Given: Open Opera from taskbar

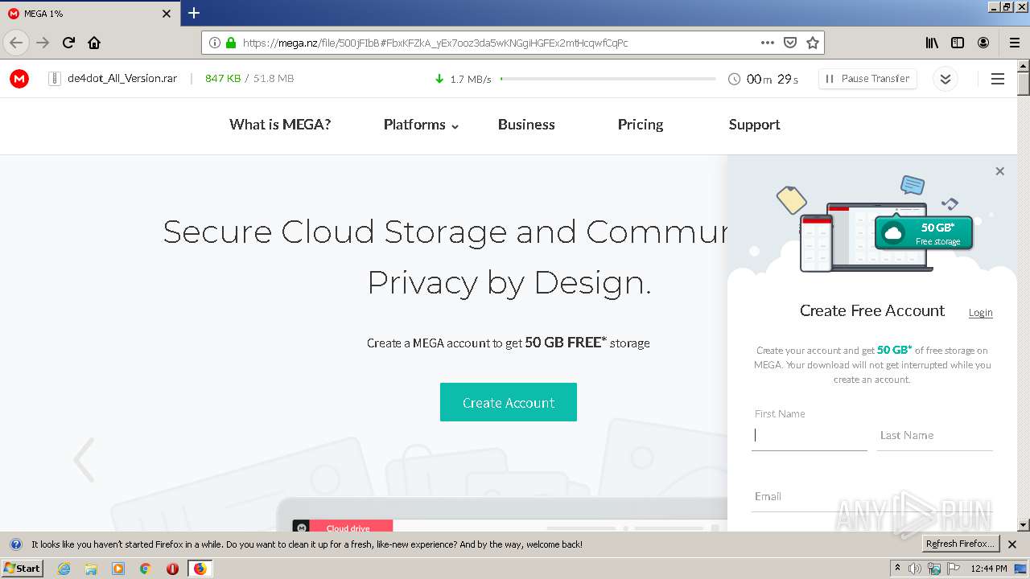Looking at the screenshot, I should (172, 569).
